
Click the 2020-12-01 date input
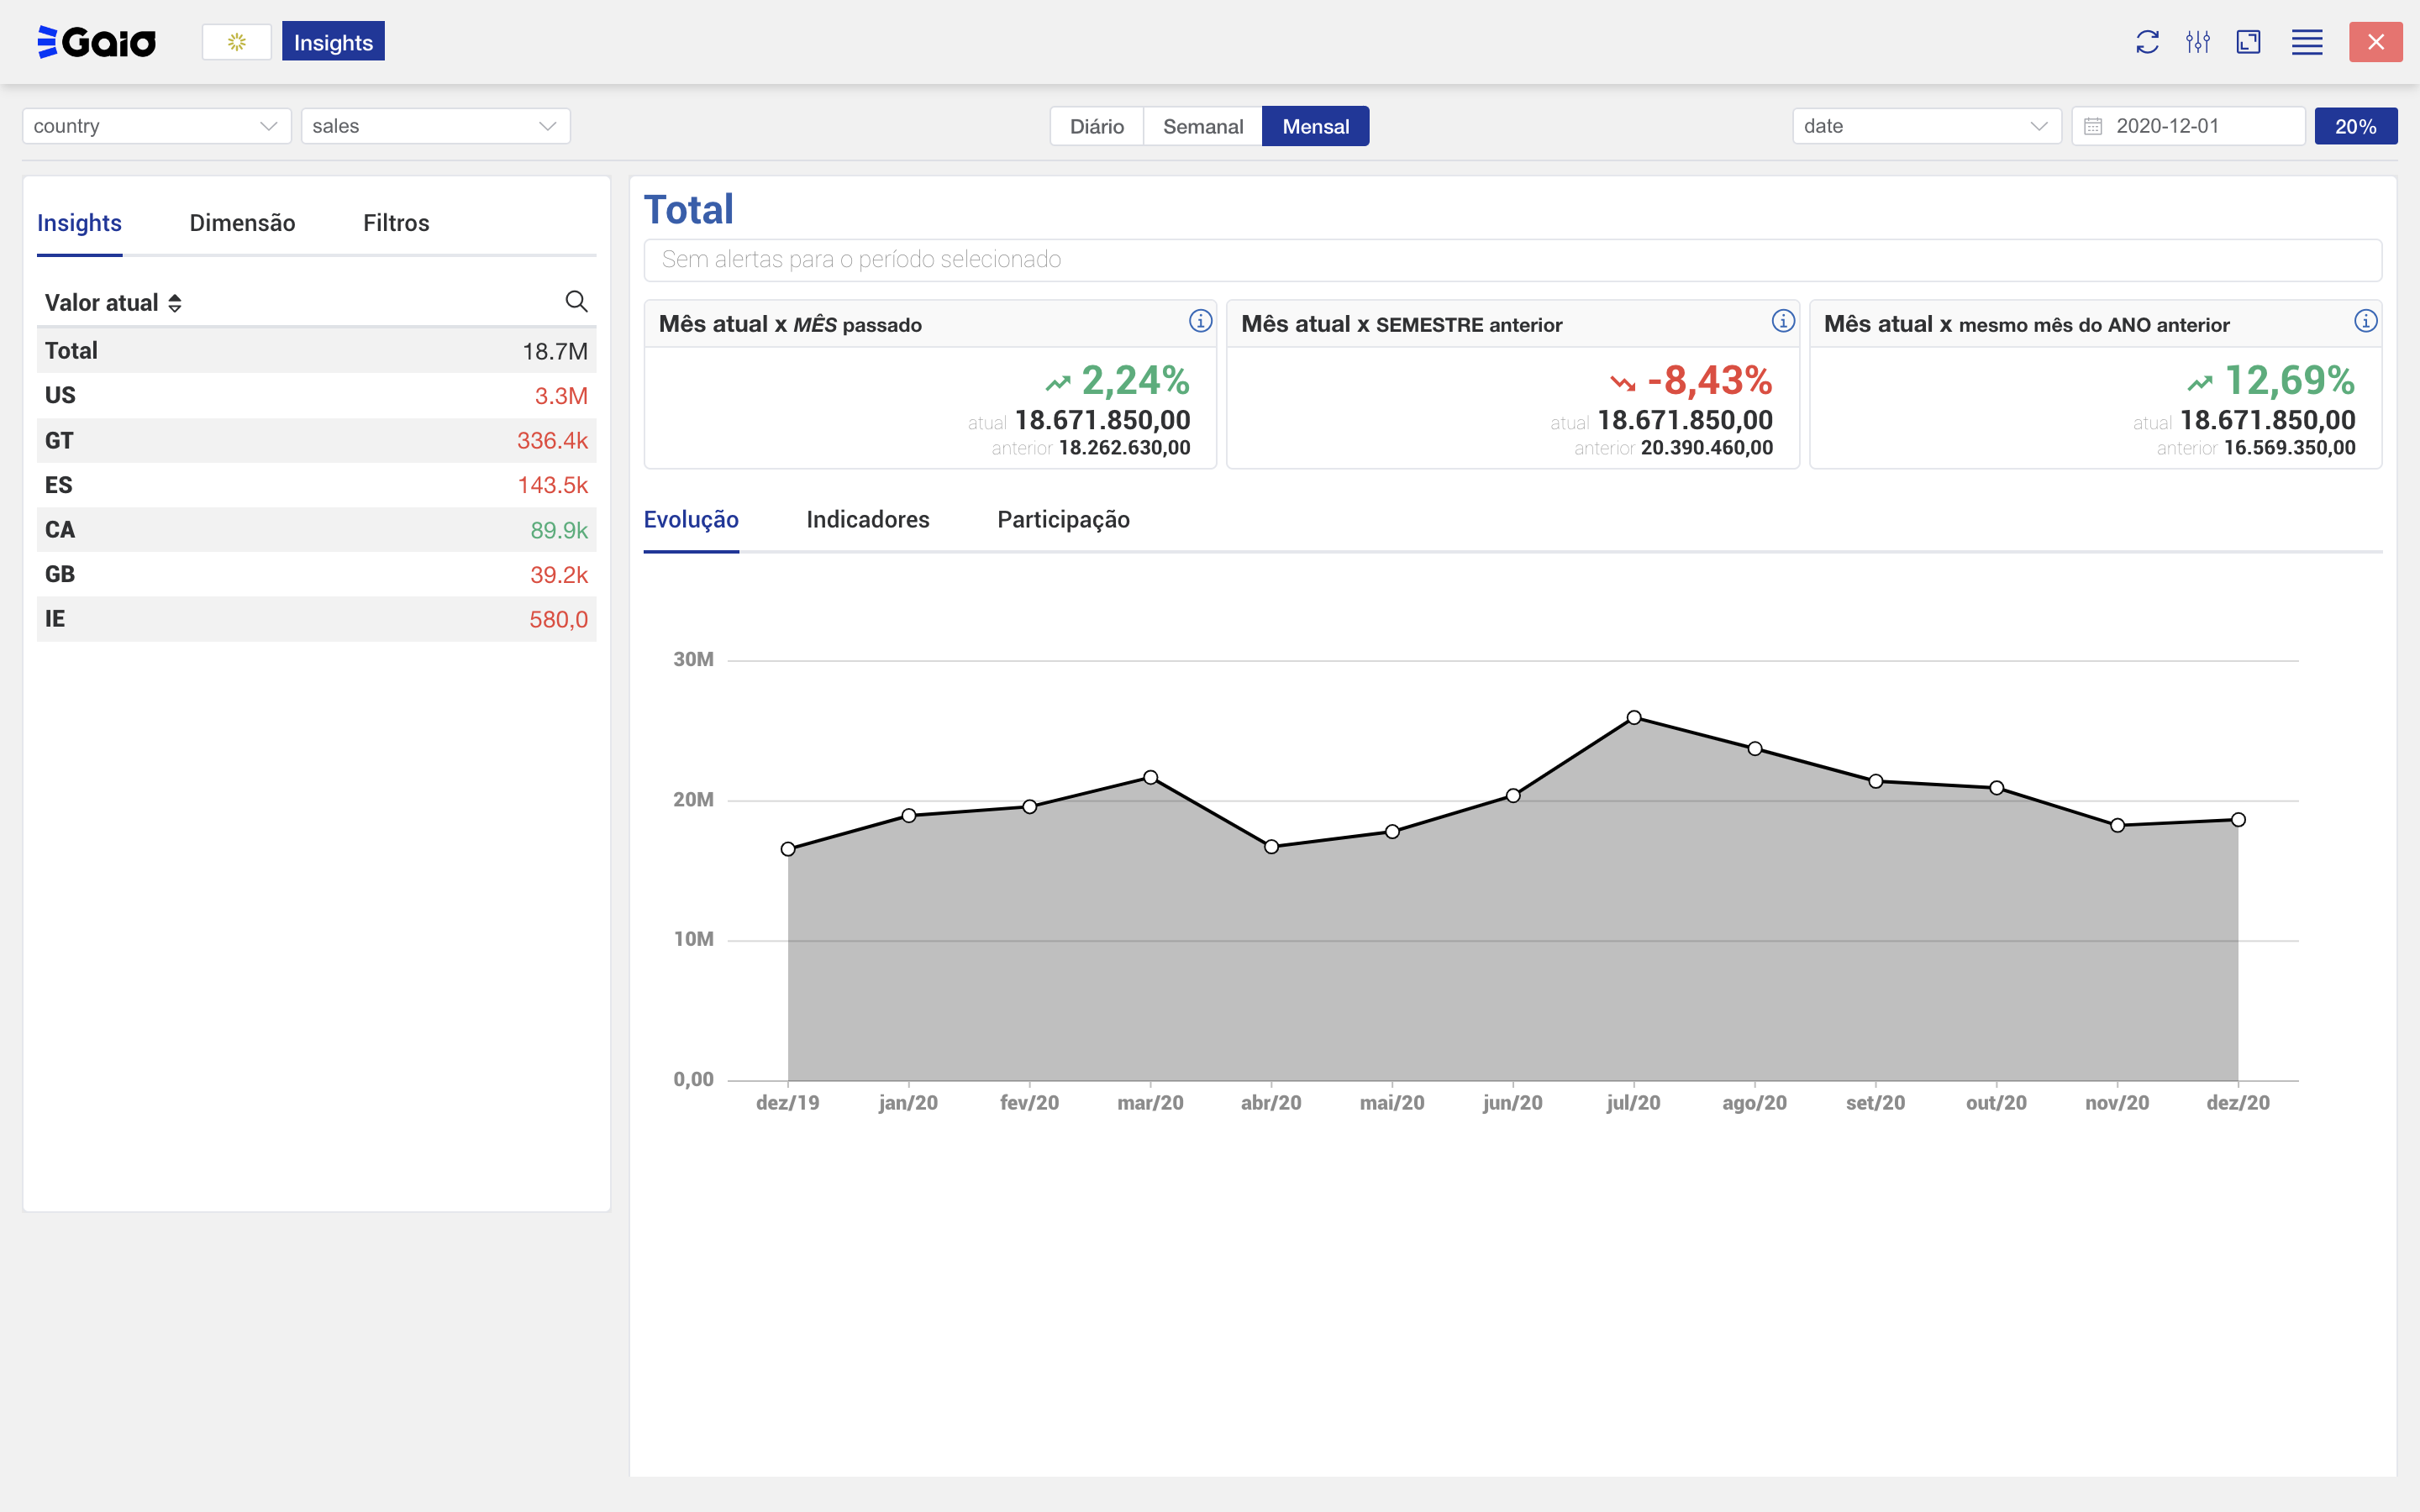coord(2188,126)
